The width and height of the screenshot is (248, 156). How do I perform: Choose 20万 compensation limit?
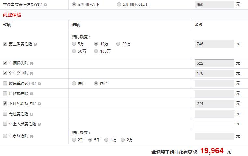(118, 44)
